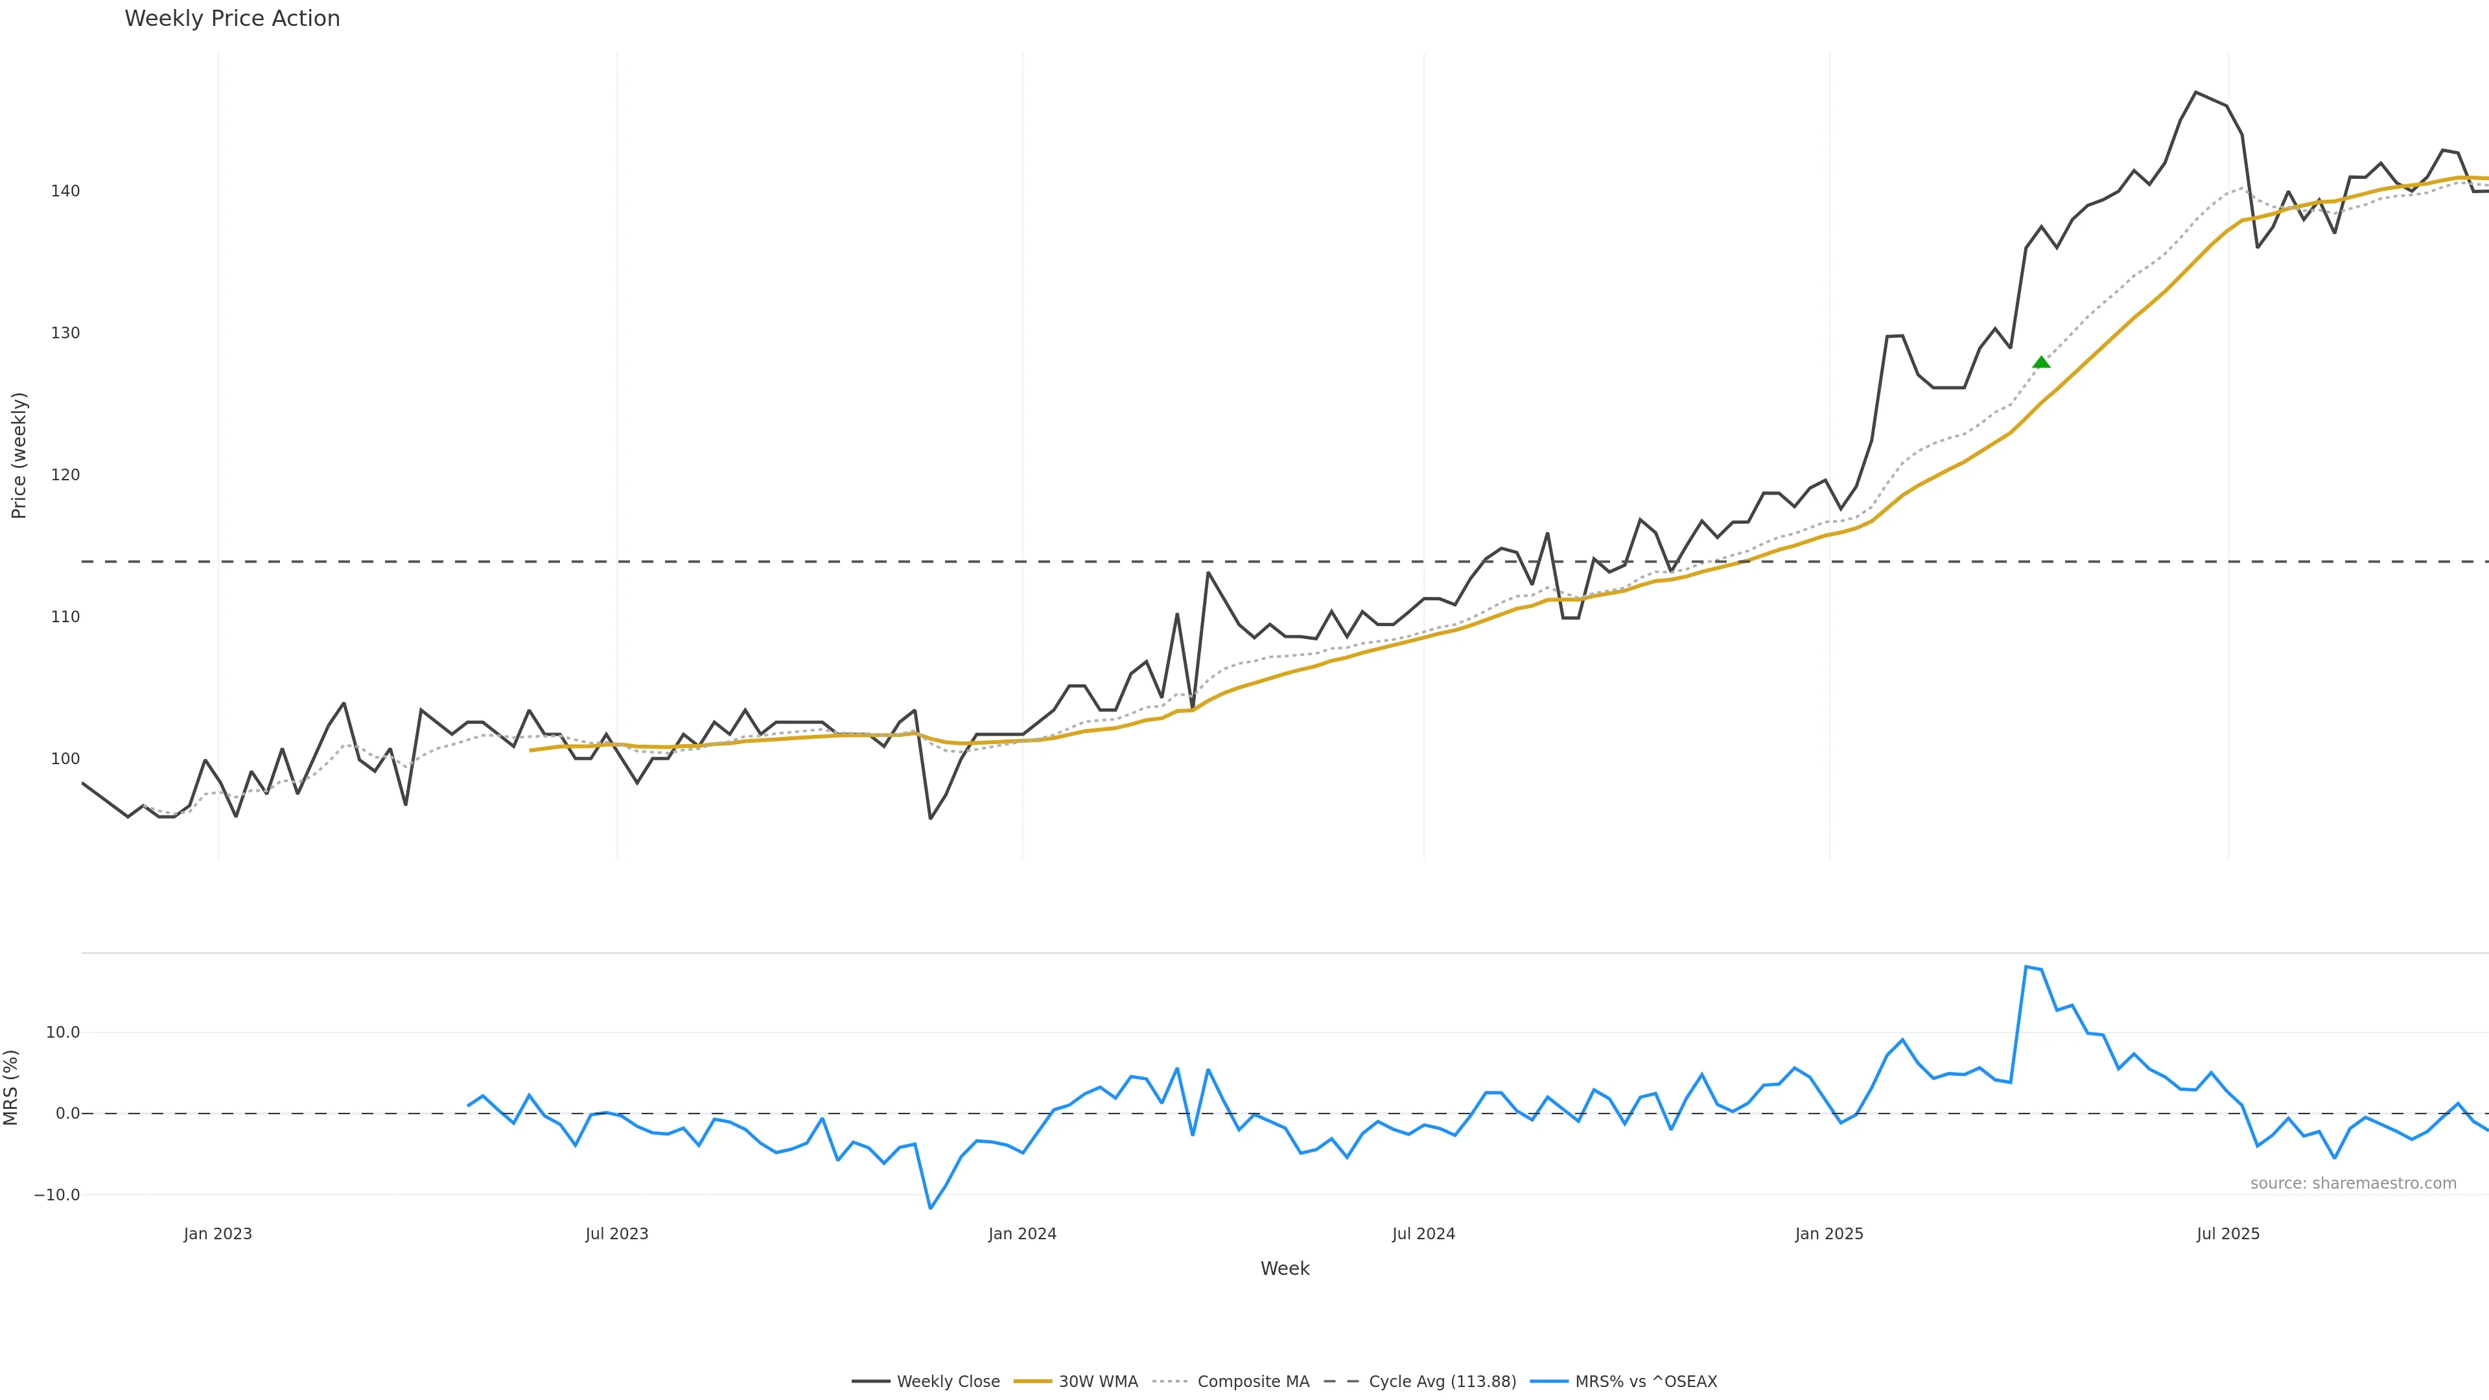Click the dotted Composite MA legend swatch
Screen dimensions: 2489x1400
[1170, 1382]
